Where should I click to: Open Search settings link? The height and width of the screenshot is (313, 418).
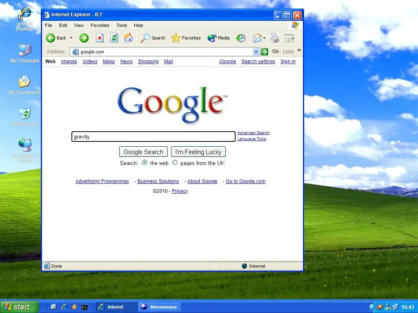click(x=258, y=62)
